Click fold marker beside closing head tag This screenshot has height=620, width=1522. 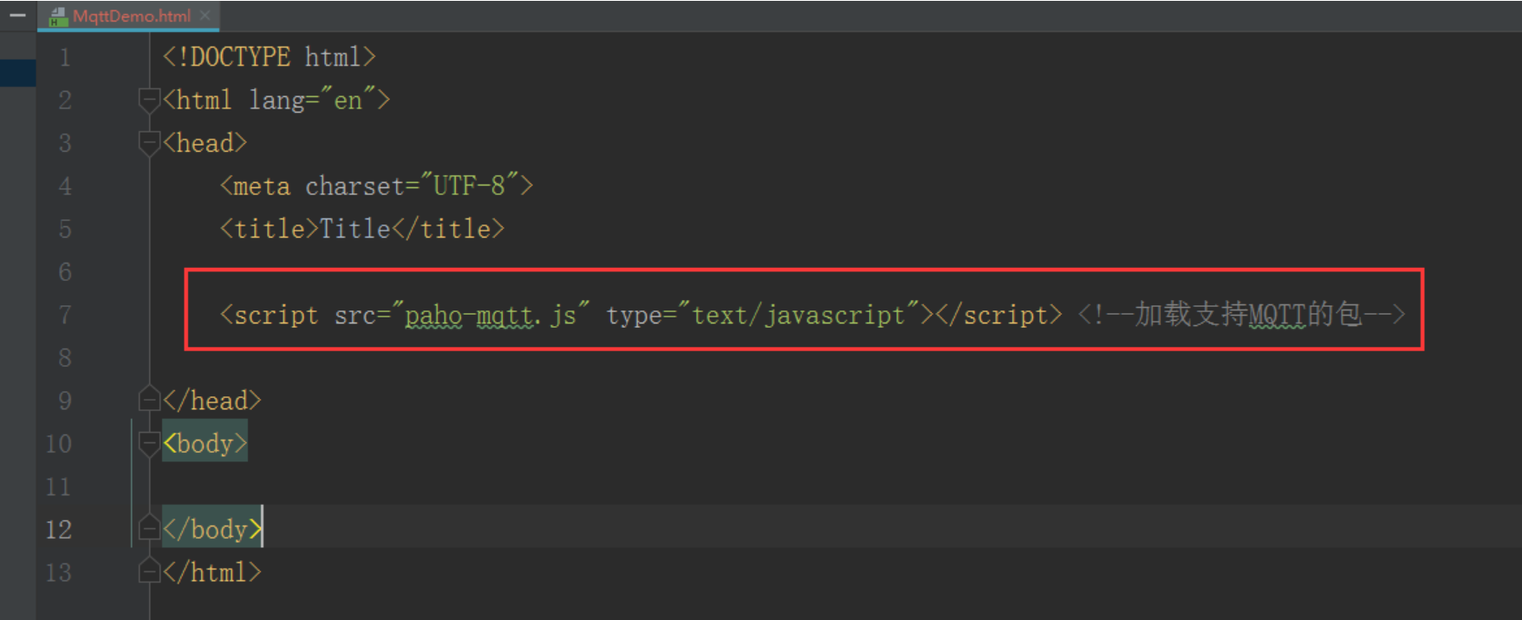click(x=149, y=400)
